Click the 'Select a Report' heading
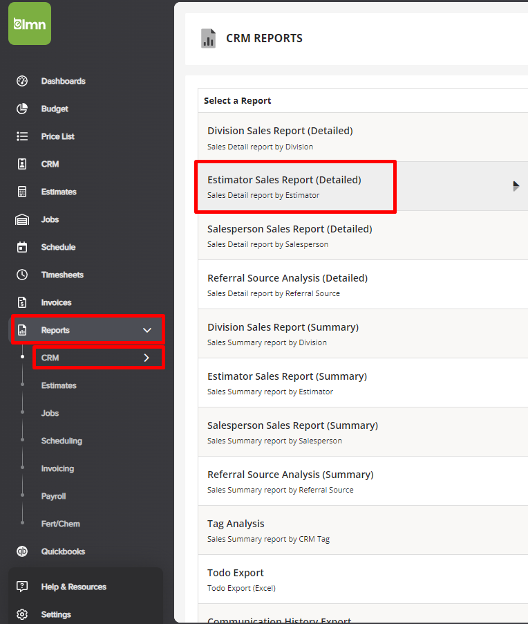This screenshot has width=528, height=624. point(237,101)
